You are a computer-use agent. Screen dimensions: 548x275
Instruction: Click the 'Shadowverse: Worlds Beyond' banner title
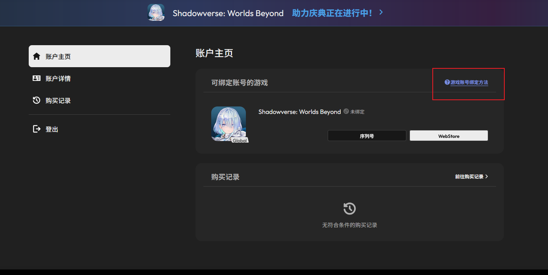pyautogui.click(x=228, y=13)
